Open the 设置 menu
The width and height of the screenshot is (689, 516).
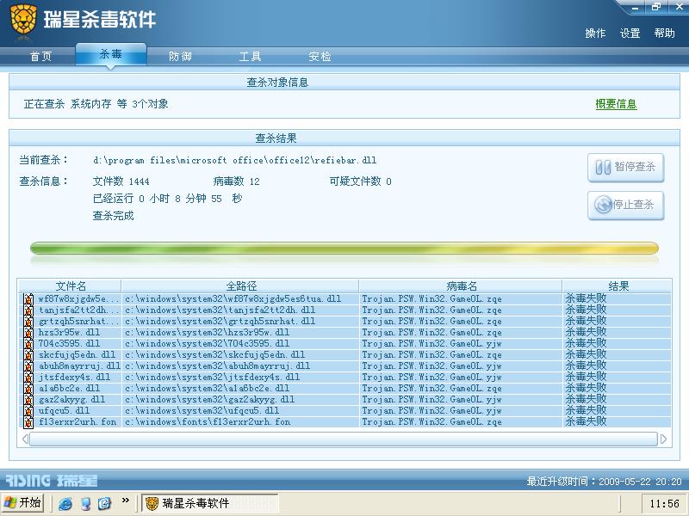tap(630, 34)
